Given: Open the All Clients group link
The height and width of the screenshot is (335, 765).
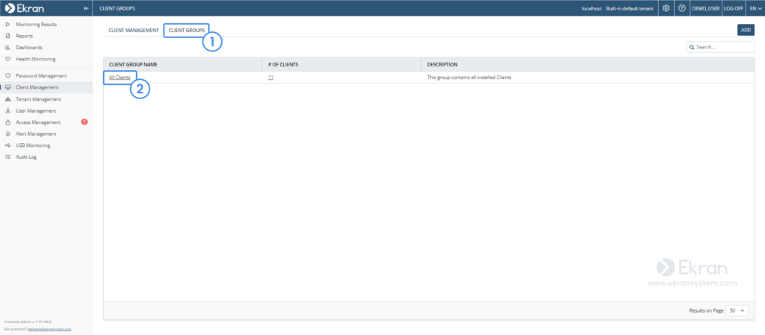Looking at the screenshot, I should (120, 78).
